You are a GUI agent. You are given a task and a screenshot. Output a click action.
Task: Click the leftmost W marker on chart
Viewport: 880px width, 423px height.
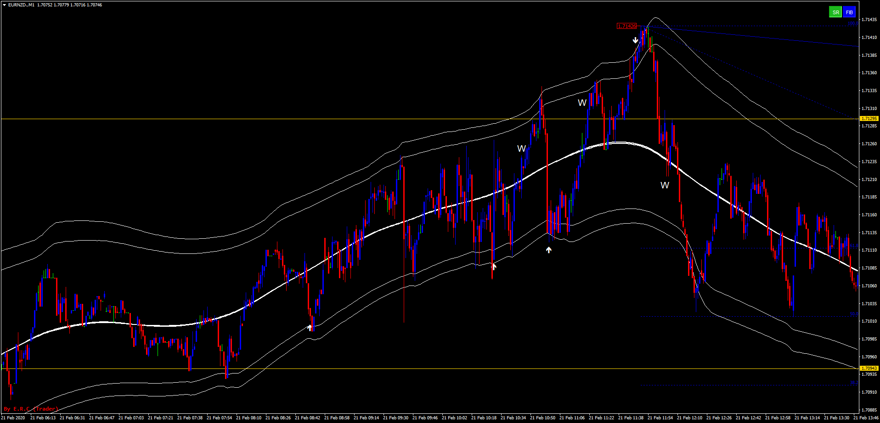521,148
